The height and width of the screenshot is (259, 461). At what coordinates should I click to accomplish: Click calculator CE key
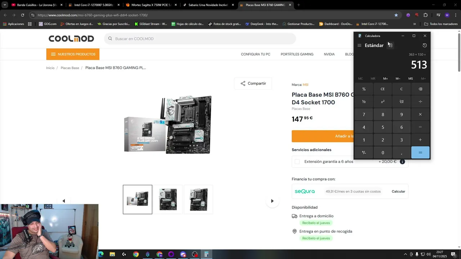(x=383, y=89)
